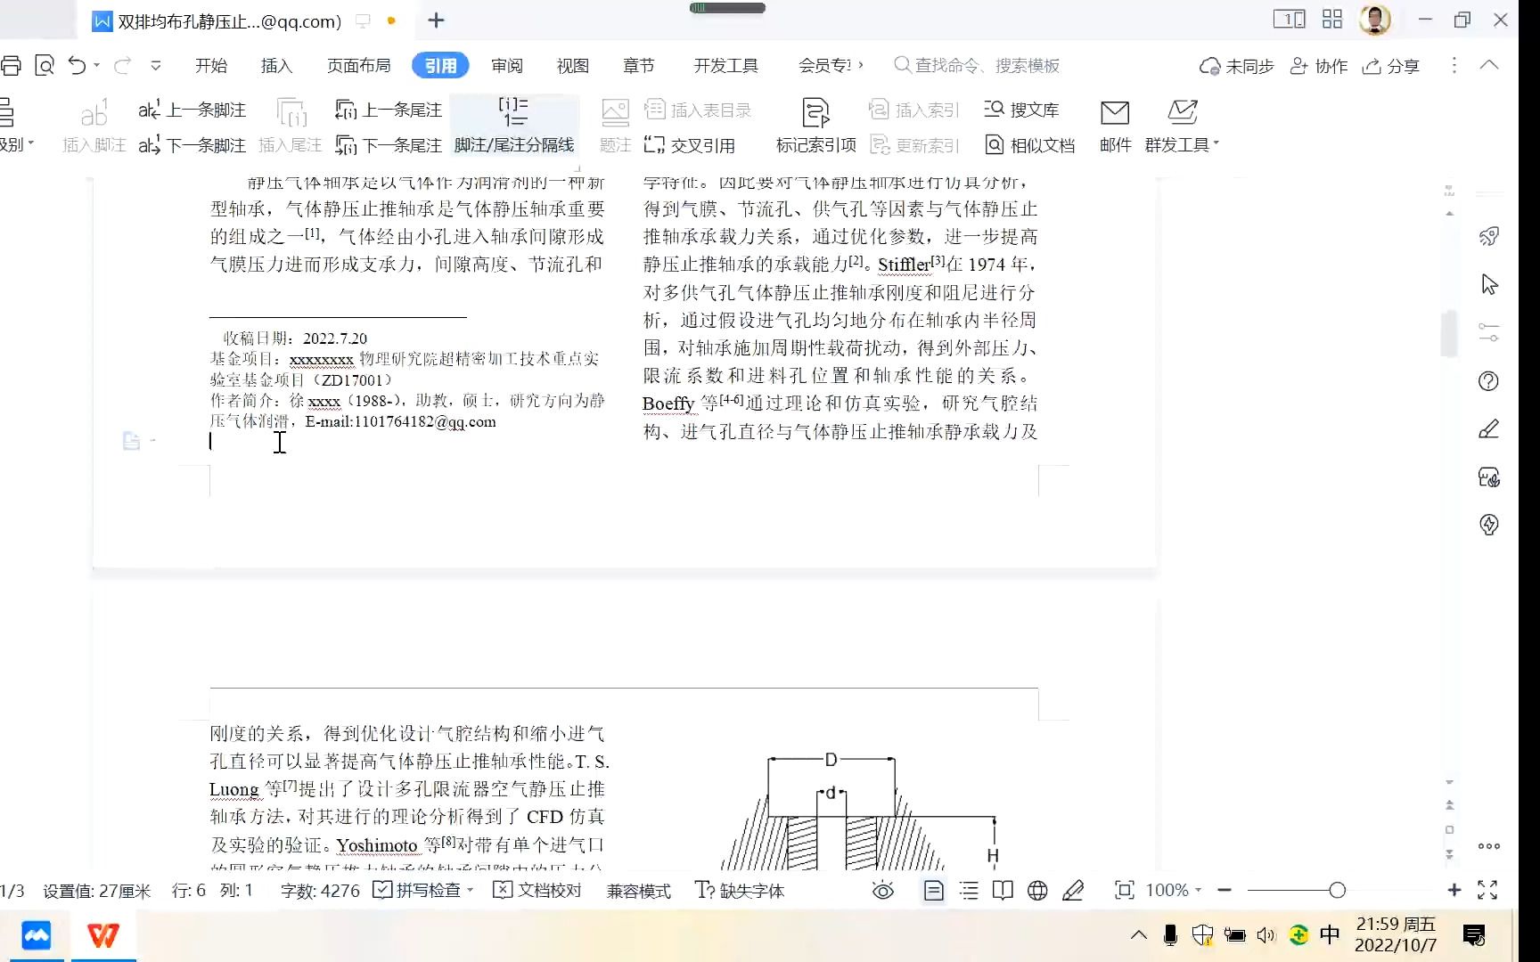The width and height of the screenshot is (1540, 962).
Task: Click the 未同步 cloud sync button
Action: (x=1236, y=66)
